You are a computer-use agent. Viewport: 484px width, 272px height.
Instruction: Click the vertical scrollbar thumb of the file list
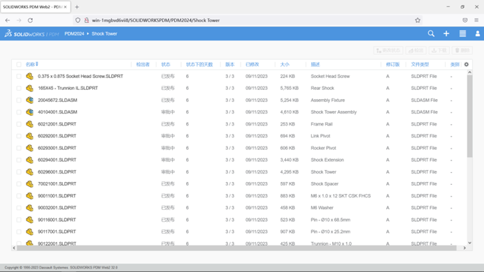(x=469, y=116)
